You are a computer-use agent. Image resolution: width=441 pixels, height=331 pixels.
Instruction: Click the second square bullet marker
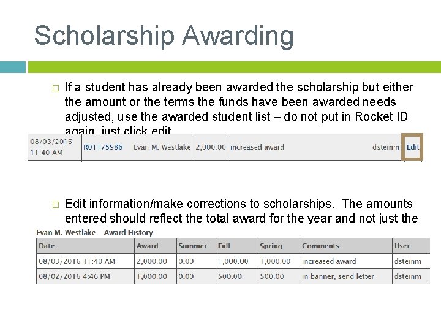click(x=55, y=204)
